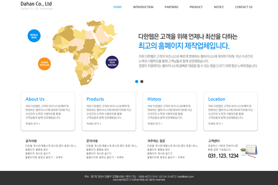Open the Location card heading

coord(217,99)
